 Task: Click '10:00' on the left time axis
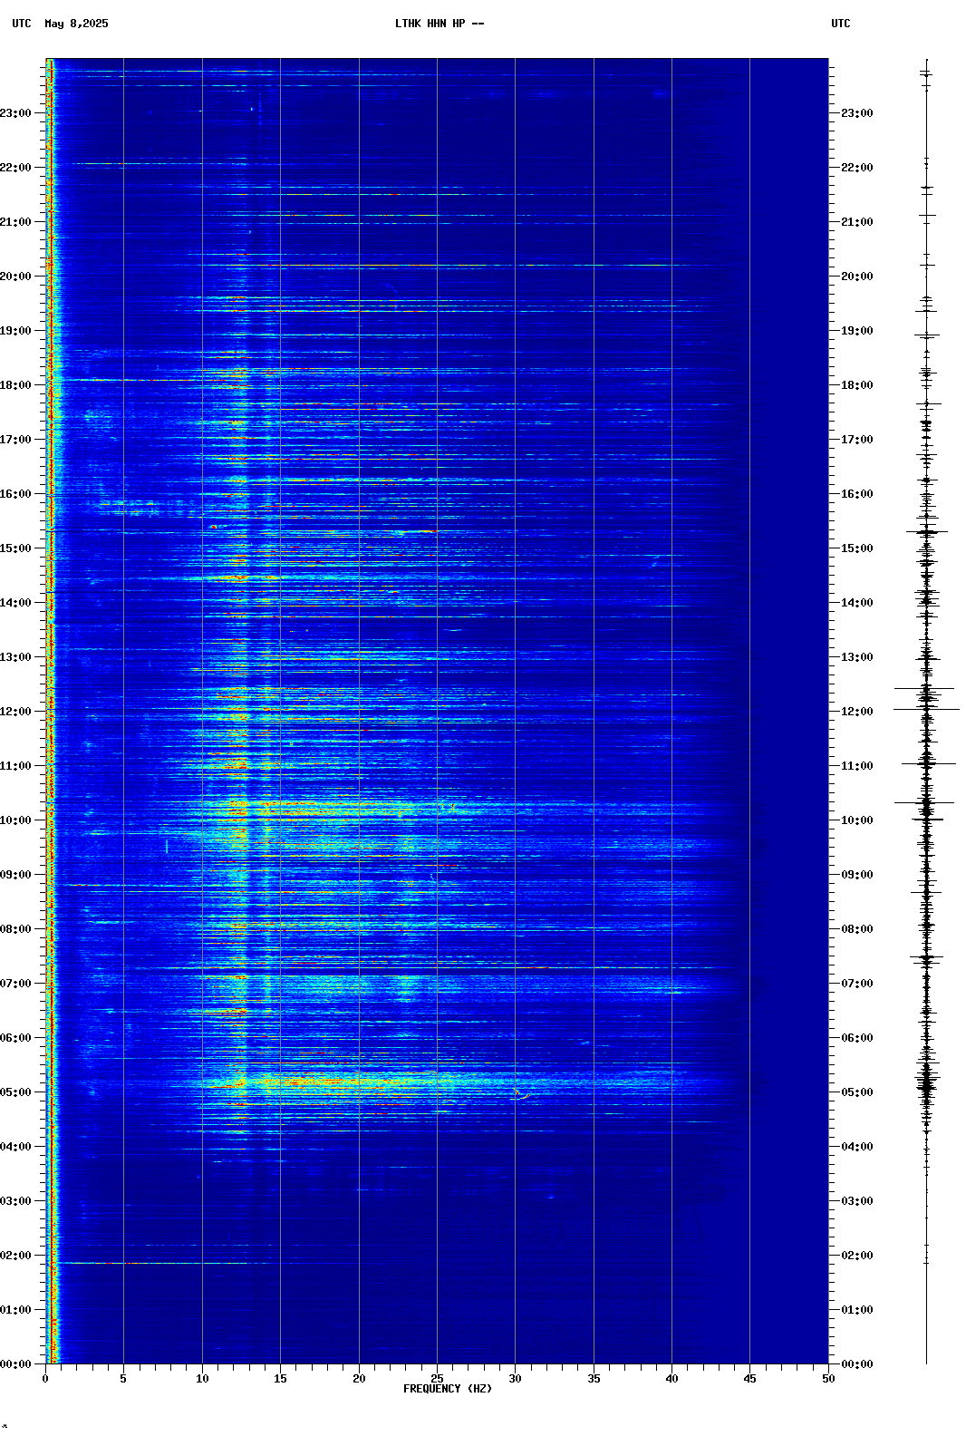coord(15,820)
